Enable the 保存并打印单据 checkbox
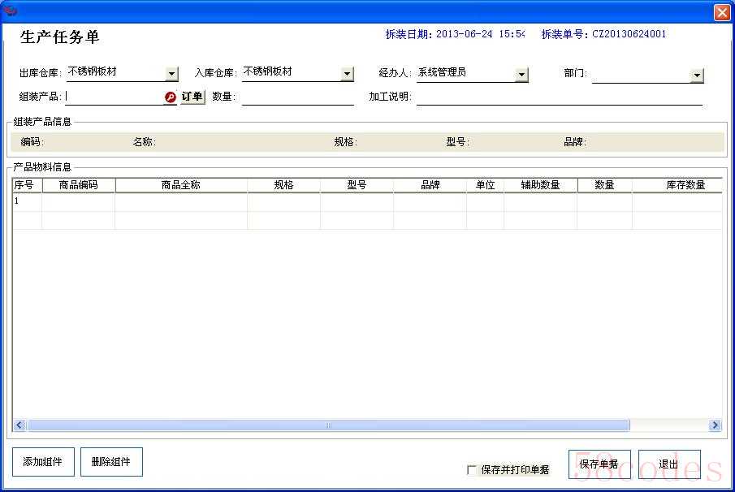The height and width of the screenshot is (492, 735). pos(472,469)
